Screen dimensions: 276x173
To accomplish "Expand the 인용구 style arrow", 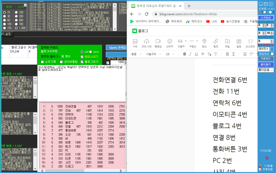I will click(186, 41).
